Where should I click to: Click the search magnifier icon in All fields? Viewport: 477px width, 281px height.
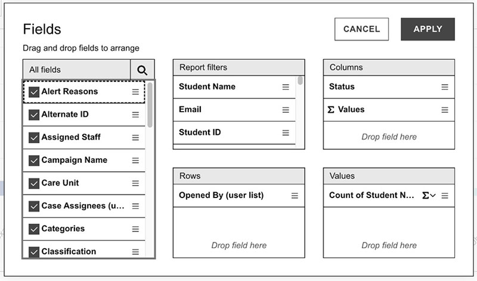pyautogui.click(x=142, y=70)
